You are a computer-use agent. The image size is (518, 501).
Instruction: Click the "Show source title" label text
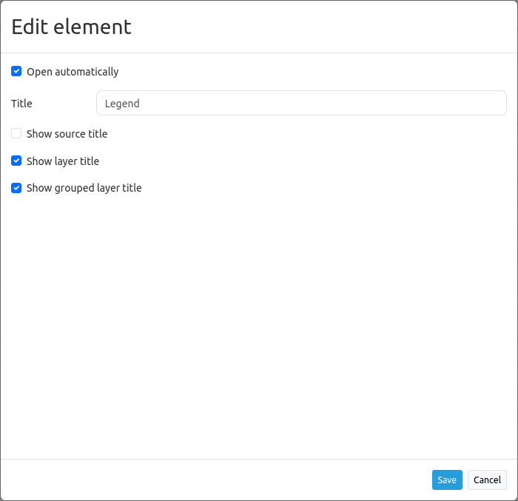pyautogui.click(x=67, y=134)
